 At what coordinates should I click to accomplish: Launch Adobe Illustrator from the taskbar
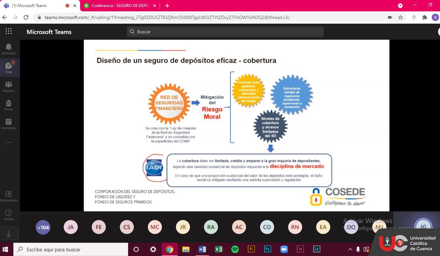251,249
